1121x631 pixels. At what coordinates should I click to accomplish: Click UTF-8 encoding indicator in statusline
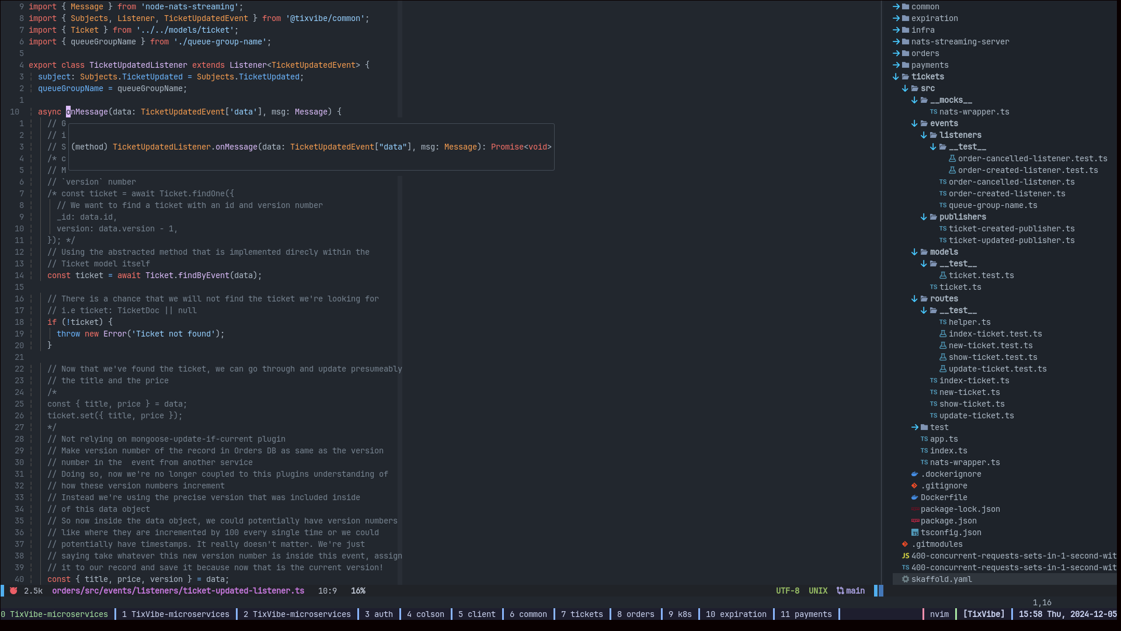(787, 591)
